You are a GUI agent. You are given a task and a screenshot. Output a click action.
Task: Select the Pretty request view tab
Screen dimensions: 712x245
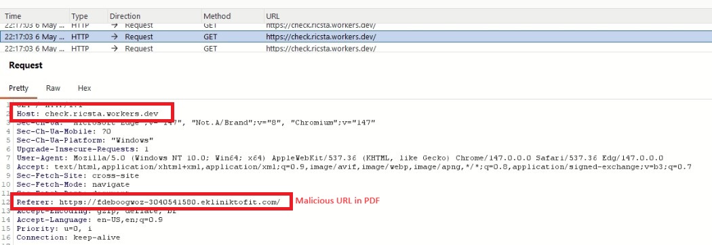(18, 88)
